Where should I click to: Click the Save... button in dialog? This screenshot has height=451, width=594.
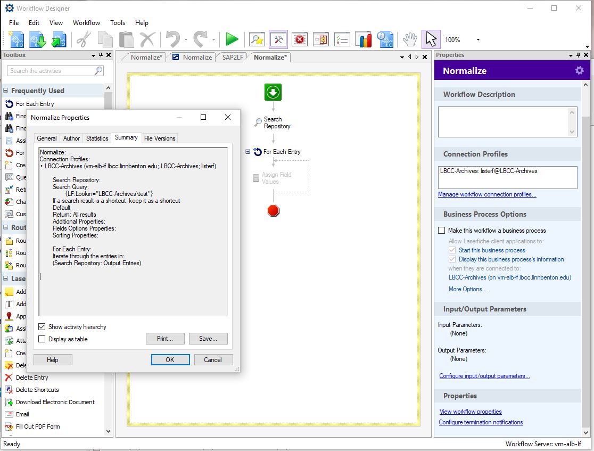tap(208, 339)
